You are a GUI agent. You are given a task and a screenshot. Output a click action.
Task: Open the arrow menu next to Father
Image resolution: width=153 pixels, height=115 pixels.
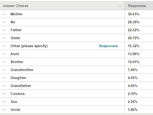4,30
